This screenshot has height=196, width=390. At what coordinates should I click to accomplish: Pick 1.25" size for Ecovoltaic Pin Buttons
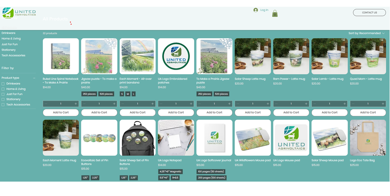click(x=85, y=178)
